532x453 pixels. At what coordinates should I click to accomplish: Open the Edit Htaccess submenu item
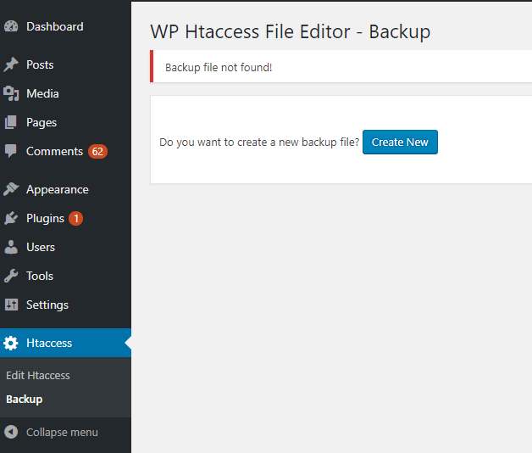click(x=38, y=375)
